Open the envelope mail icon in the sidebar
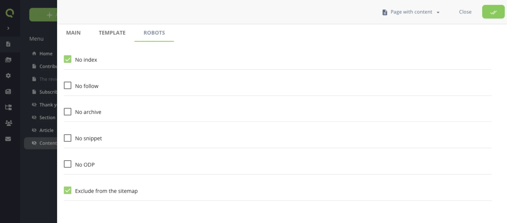 click(8, 139)
